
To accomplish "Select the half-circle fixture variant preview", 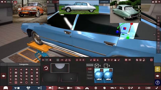I will pos(60,68).
